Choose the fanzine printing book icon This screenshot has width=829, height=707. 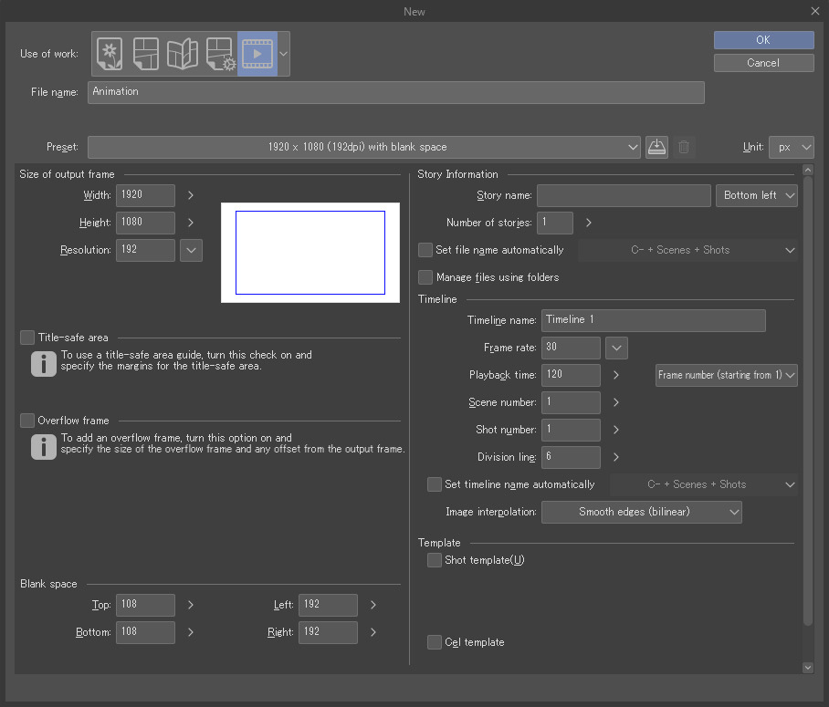[183, 54]
